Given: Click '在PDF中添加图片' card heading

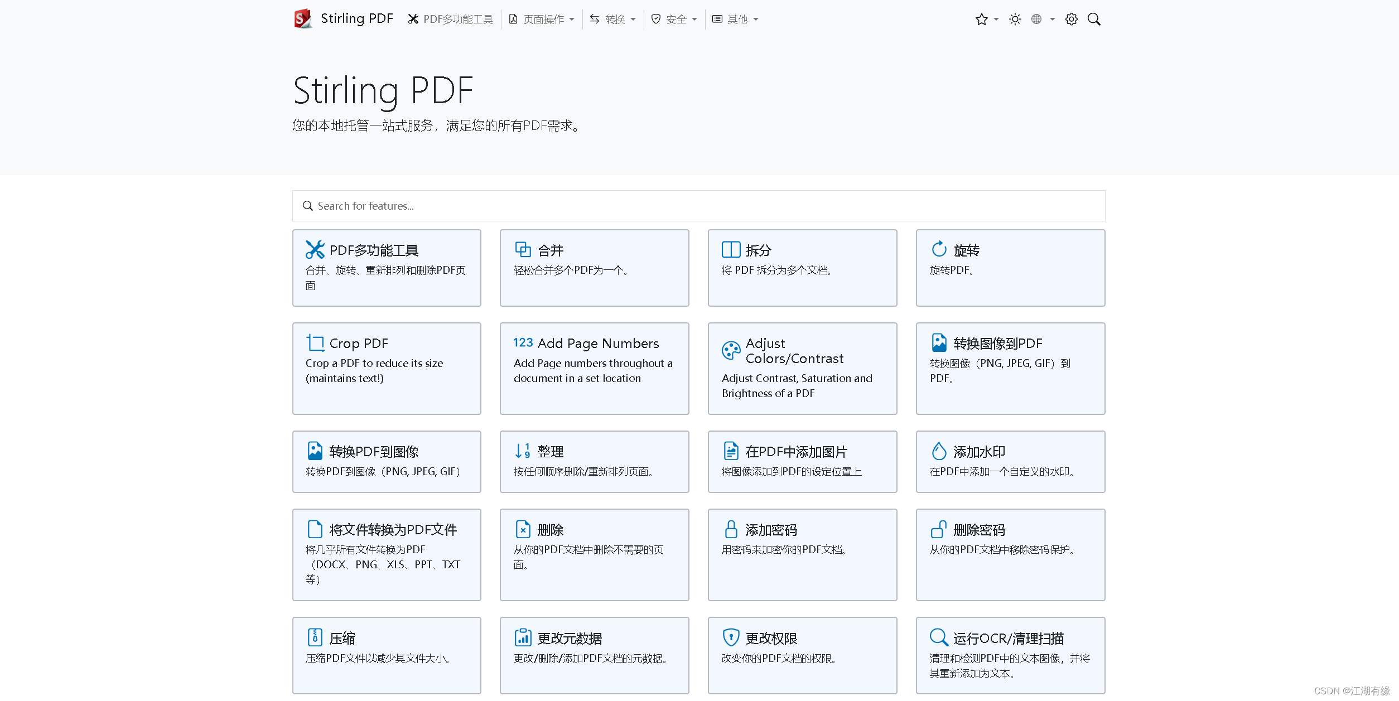Looking at the screenshot, I should [797, 452].
